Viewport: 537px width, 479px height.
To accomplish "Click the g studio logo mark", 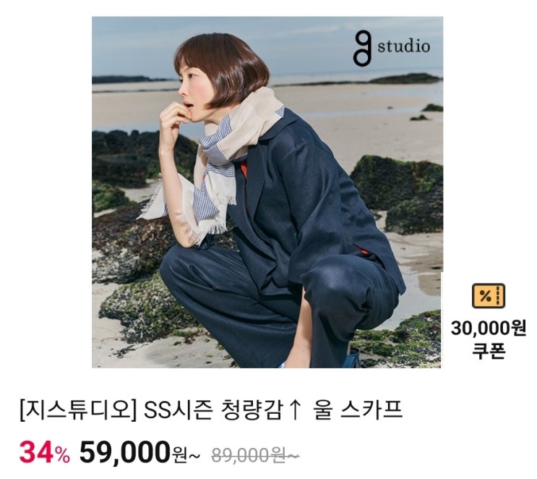I will [x=362, y=48].
